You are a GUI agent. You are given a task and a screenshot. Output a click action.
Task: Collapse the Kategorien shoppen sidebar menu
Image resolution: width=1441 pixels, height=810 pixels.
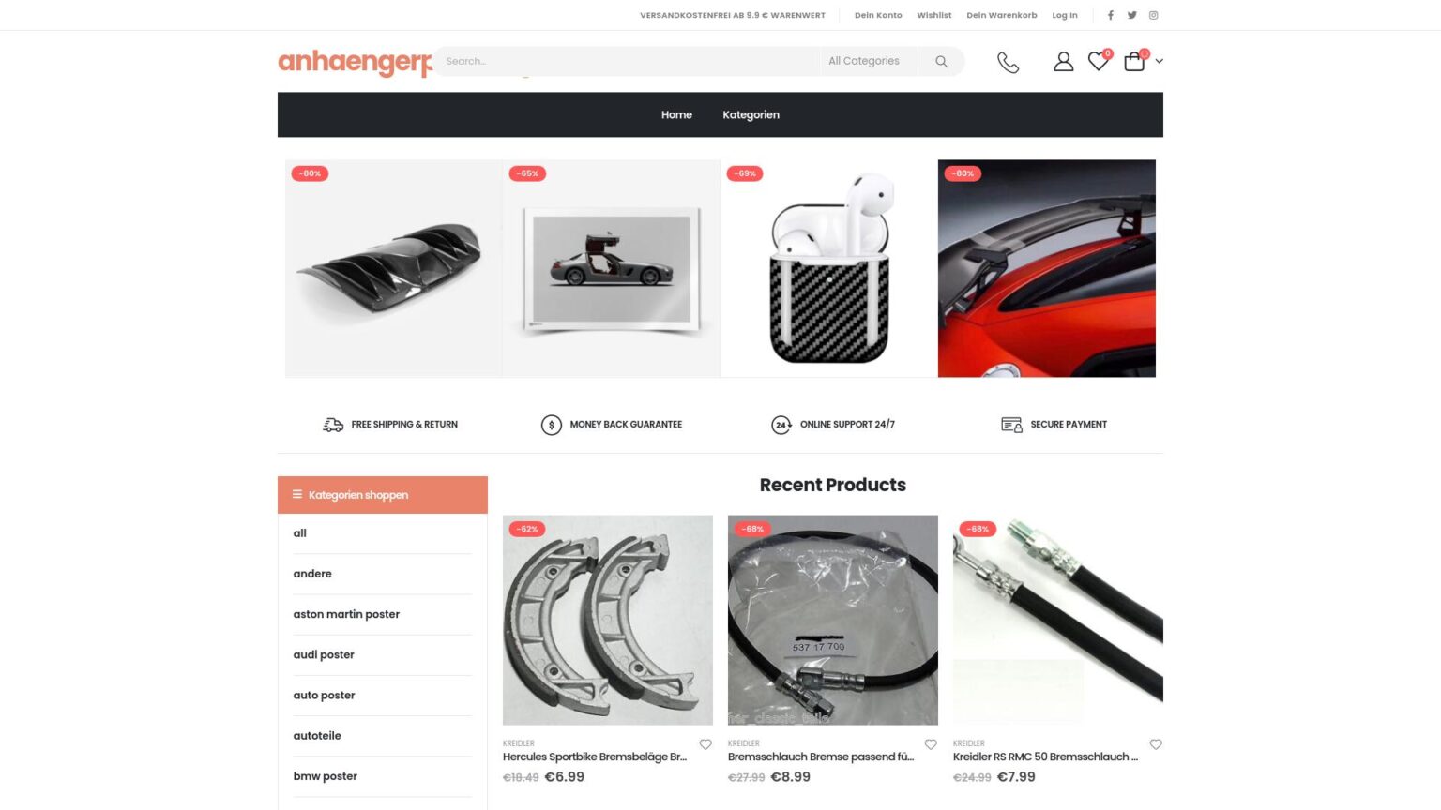[383, 495]
